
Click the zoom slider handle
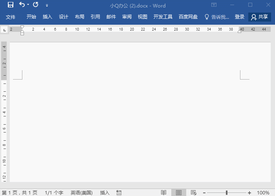point(227,192)
